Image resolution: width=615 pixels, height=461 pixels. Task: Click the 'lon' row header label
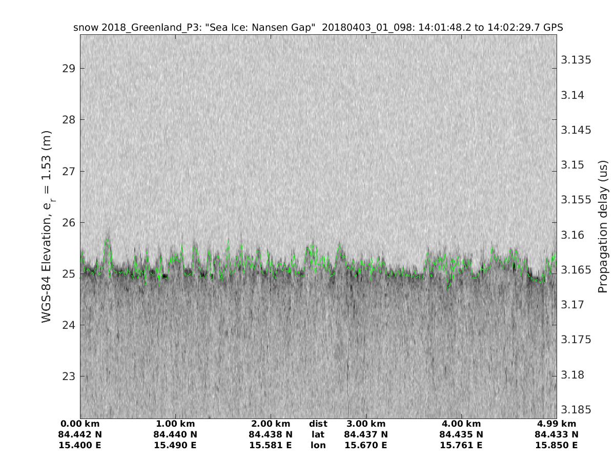[x=318, y=446]
